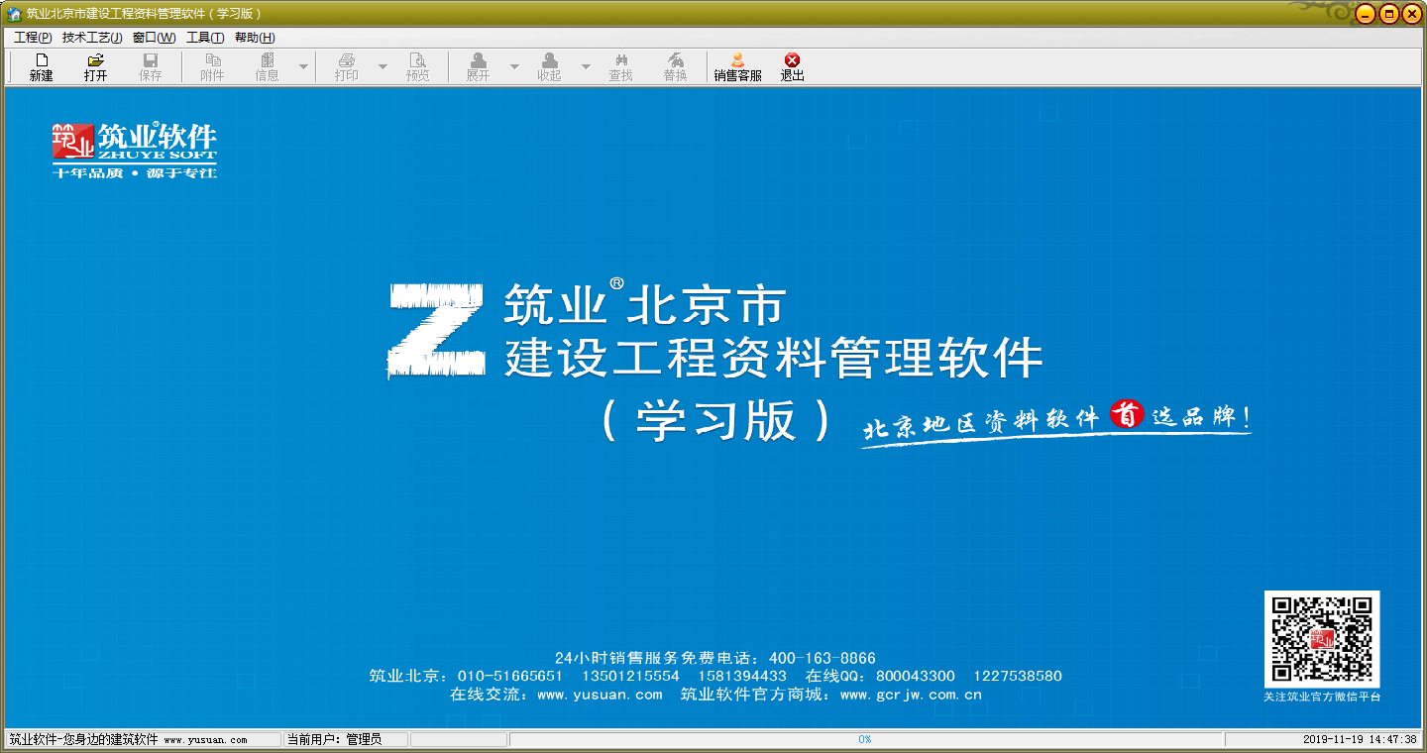Click the title bar app icon
This screenshot has width=1427, height=753.
click(x=14, y=14)
